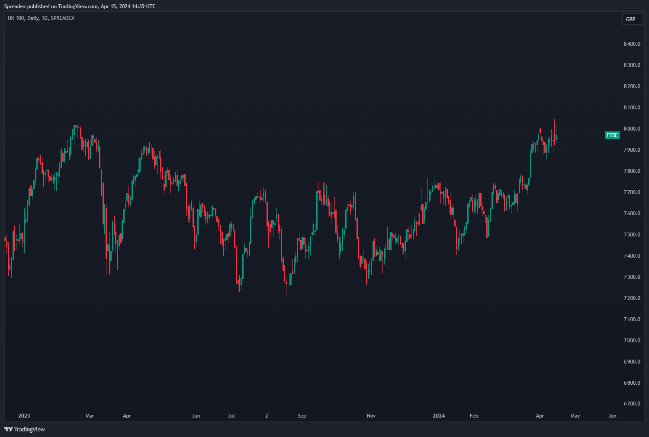Image resolution: width=649 pixels, height=437 pixels.
Task: Click the 7600.0 price axis label
Action: 632,214
